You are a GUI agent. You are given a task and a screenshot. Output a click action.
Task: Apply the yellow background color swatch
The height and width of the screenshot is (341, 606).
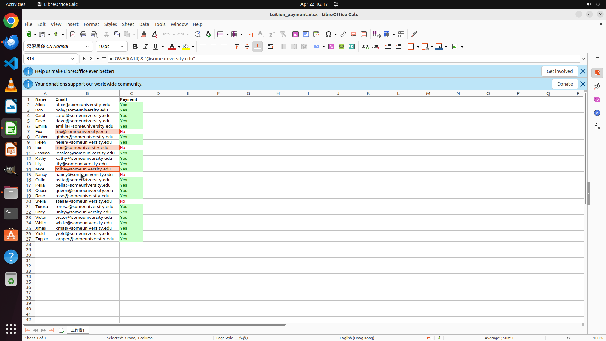pos(186,46)
